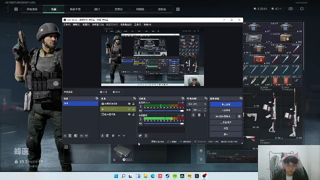Open the game's settings gear icon

coord(302,9)
